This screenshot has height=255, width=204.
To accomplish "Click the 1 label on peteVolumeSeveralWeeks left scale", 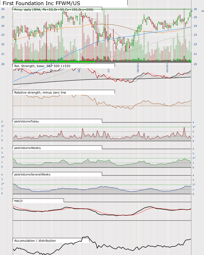I will 2,189.
